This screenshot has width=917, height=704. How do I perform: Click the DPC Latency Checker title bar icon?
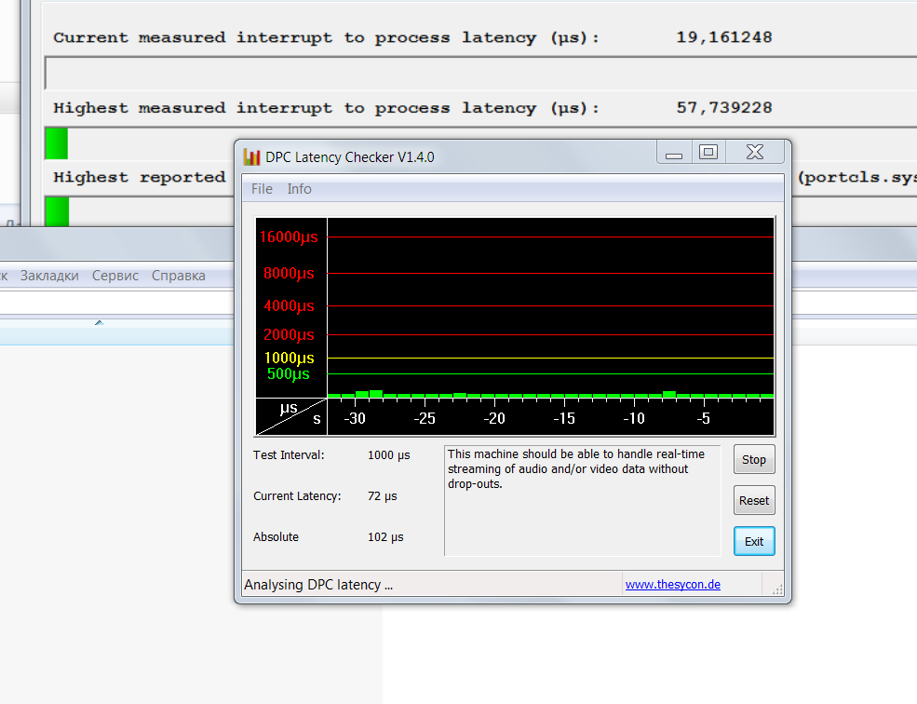click(251, 156)
